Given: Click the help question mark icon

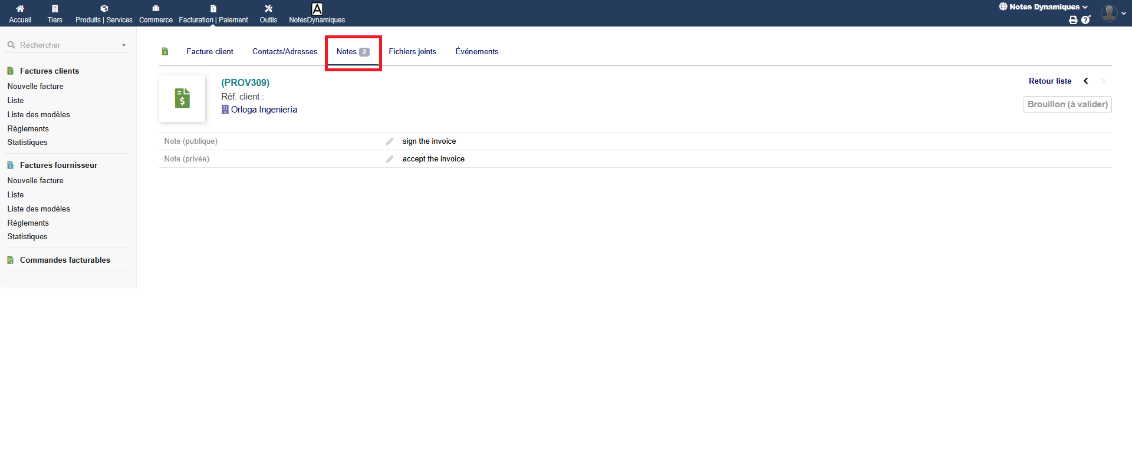Looking at the screenshot, I should click(x=1085, y=20).
